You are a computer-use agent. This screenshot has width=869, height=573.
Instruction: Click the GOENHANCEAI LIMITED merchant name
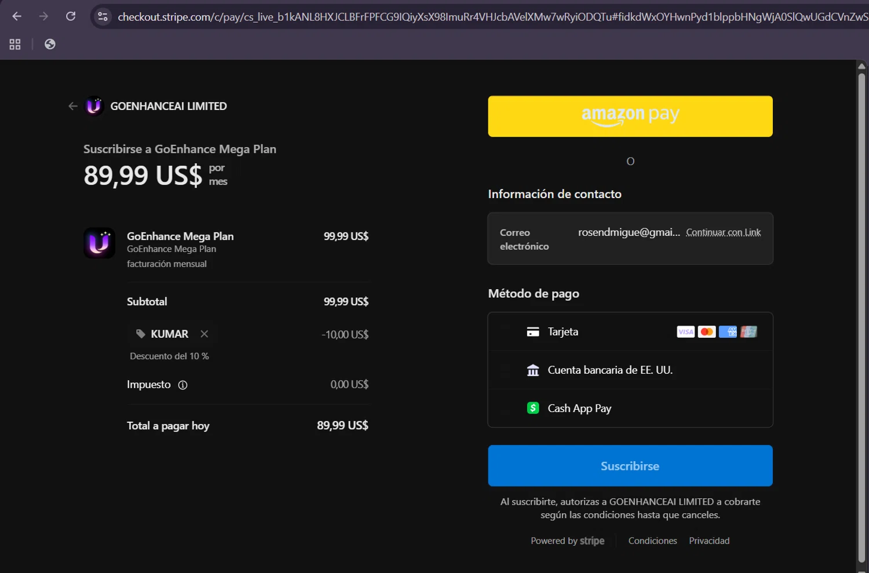(x=169, y=106)
